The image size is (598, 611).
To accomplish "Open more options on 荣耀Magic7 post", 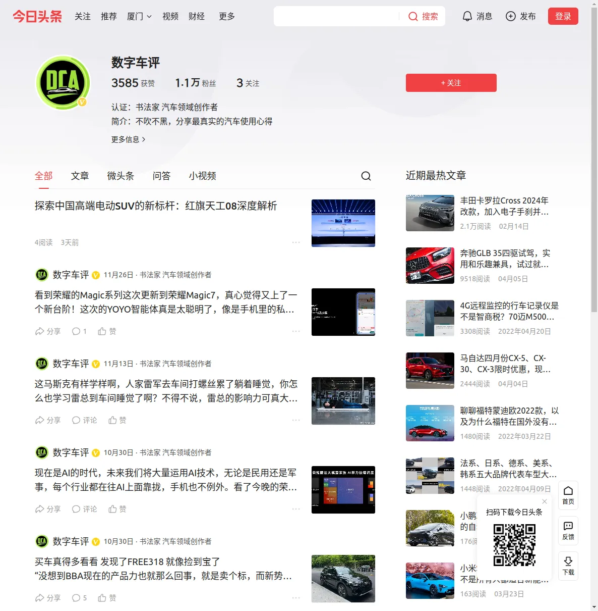I will click(296, 331).
